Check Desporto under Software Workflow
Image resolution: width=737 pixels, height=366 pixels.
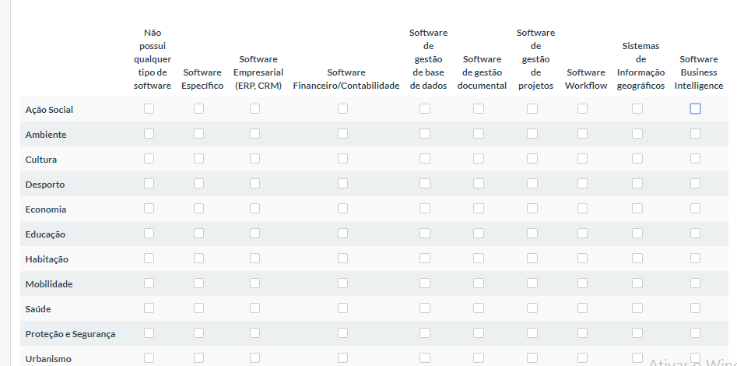point(582,184)
